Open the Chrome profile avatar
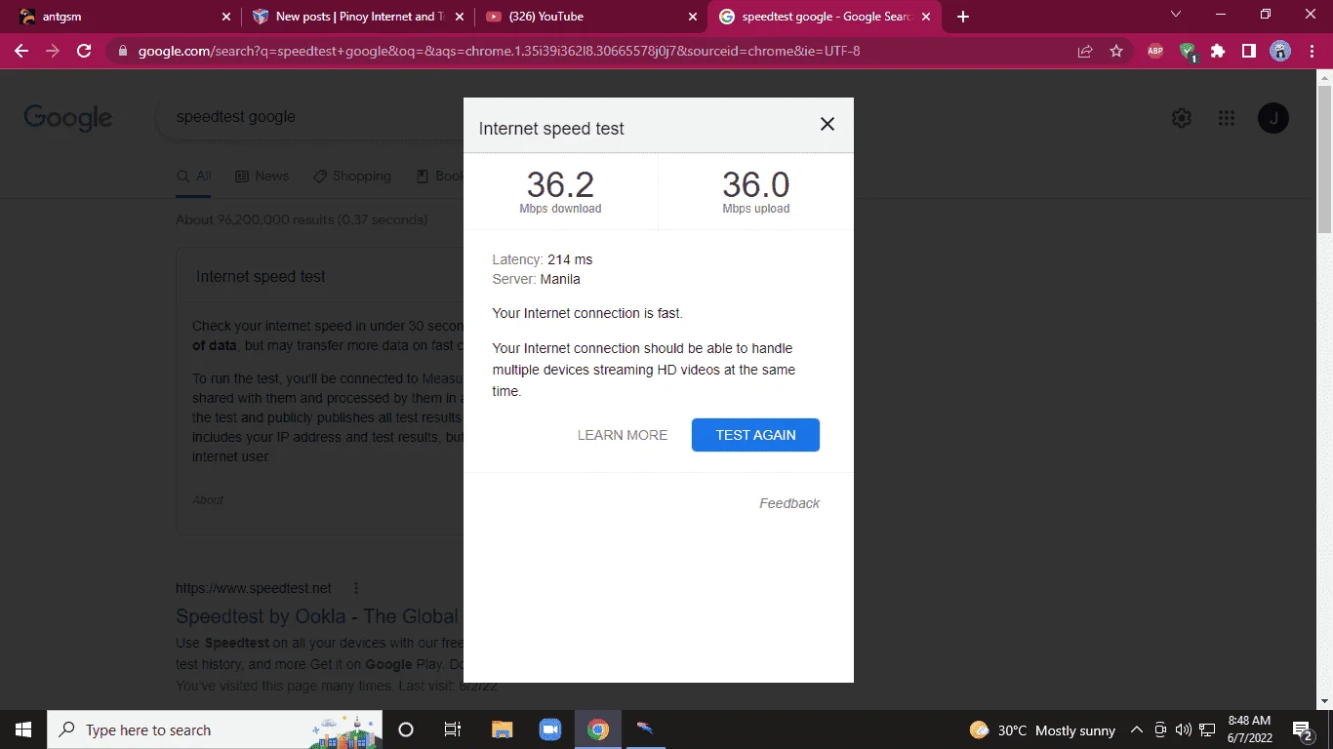Image resolution: width=1333 pixels, height=749 pixels. (x=1279, y=51)
